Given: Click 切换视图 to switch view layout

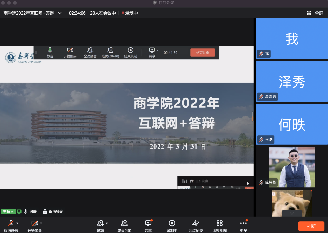Looking at the screenshot, I should [x=219, y=223].
